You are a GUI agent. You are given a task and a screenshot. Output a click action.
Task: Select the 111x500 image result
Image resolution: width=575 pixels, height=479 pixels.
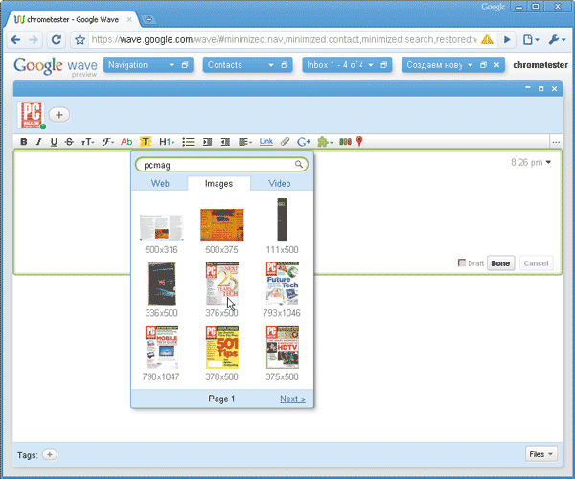click(282, 219)
